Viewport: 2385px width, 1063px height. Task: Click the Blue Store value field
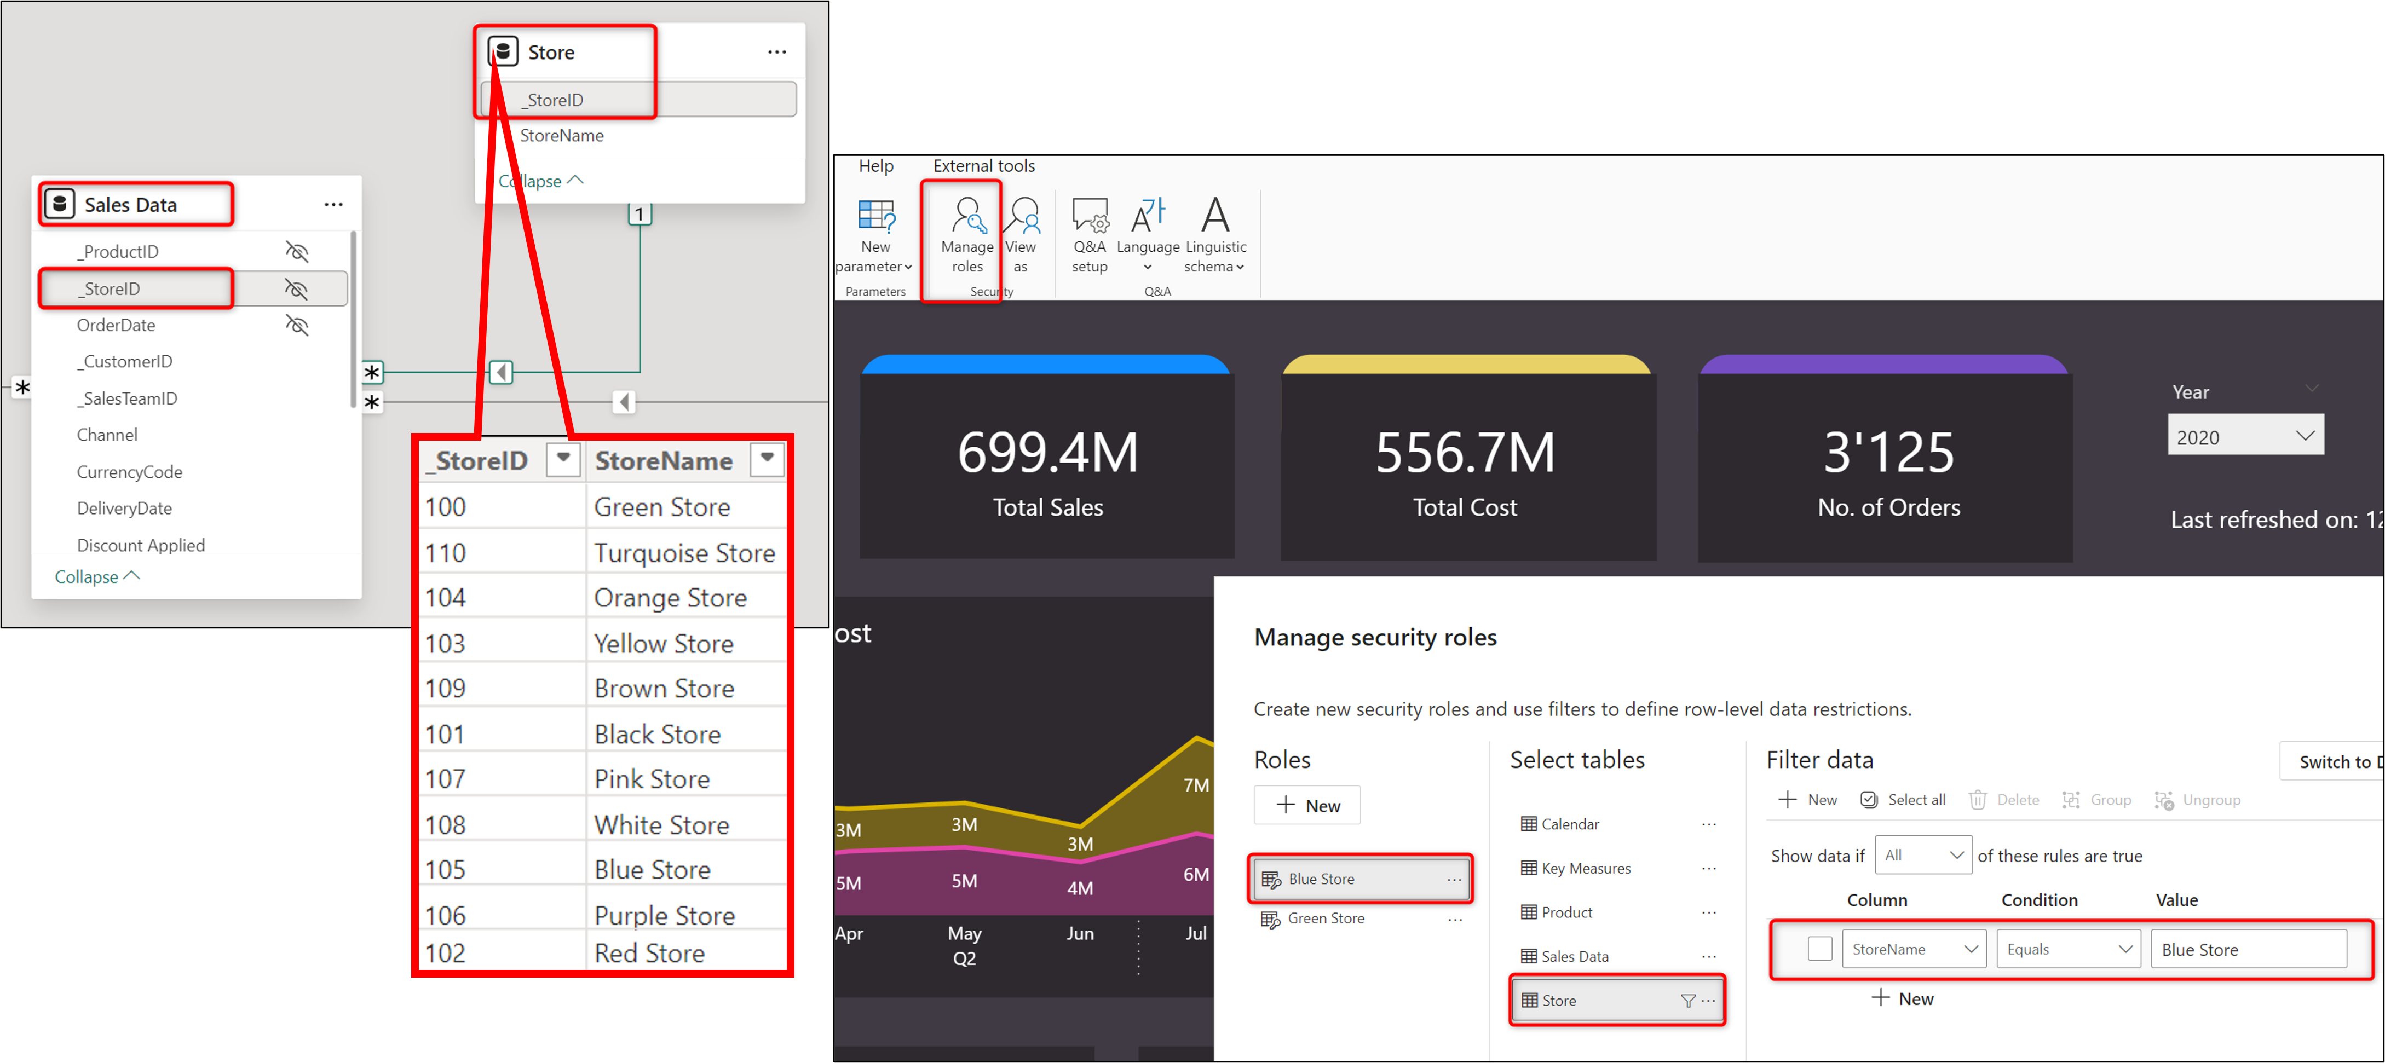(x=2248, y=949)
